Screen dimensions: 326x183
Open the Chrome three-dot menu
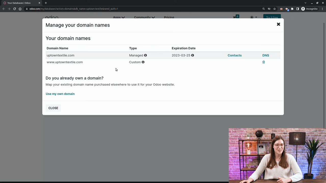[322, 9]
